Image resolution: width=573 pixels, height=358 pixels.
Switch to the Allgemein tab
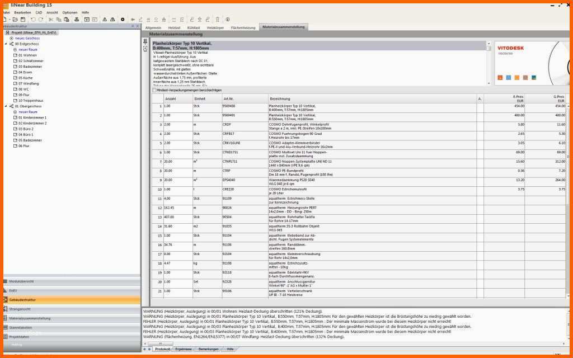[153, 27]
